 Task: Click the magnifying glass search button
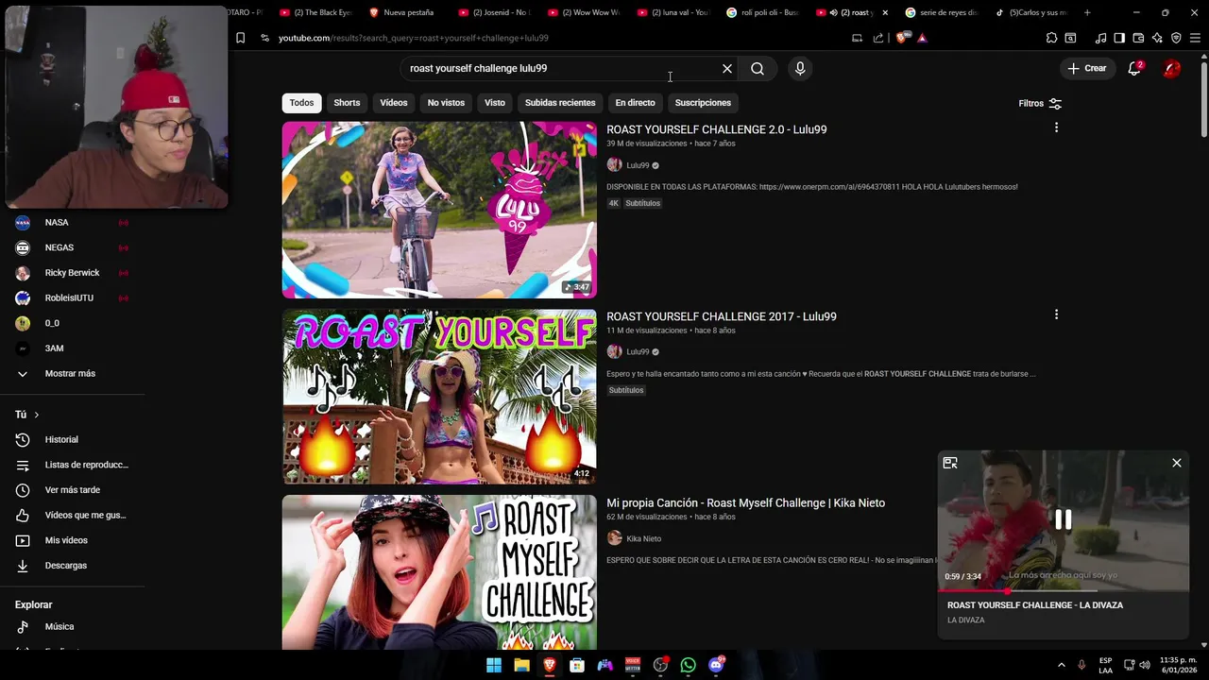758,69
